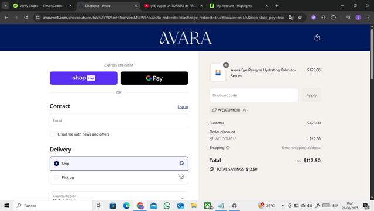Viewport: 374px width, 211px height.
Task: Open Settings gear from the taskbar
Action: coord(235,206)
